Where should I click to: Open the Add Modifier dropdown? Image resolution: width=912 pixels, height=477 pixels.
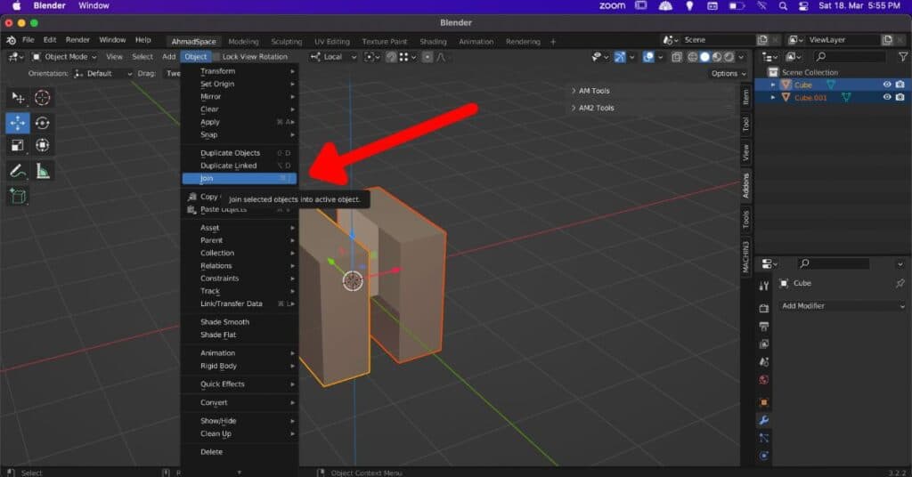click(842, 306)
